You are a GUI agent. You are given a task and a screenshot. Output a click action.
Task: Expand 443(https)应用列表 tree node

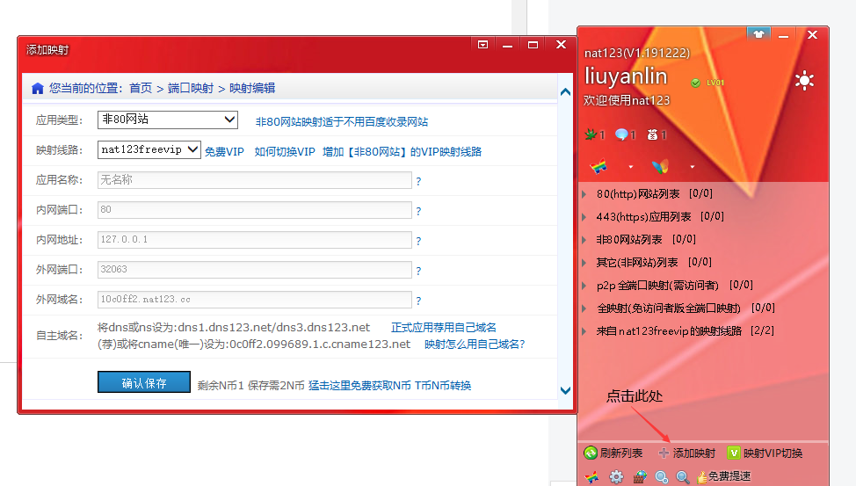pyautogui.click(x=584, y=217)
